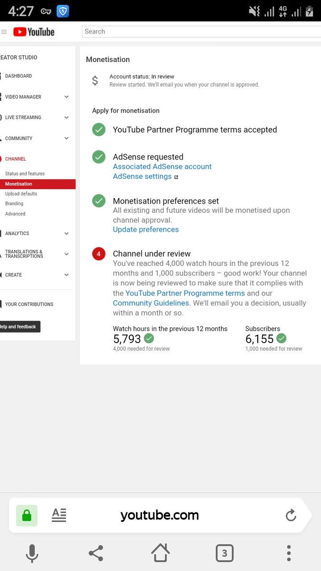Expand Analytics chevron

(x=67, y=234)
